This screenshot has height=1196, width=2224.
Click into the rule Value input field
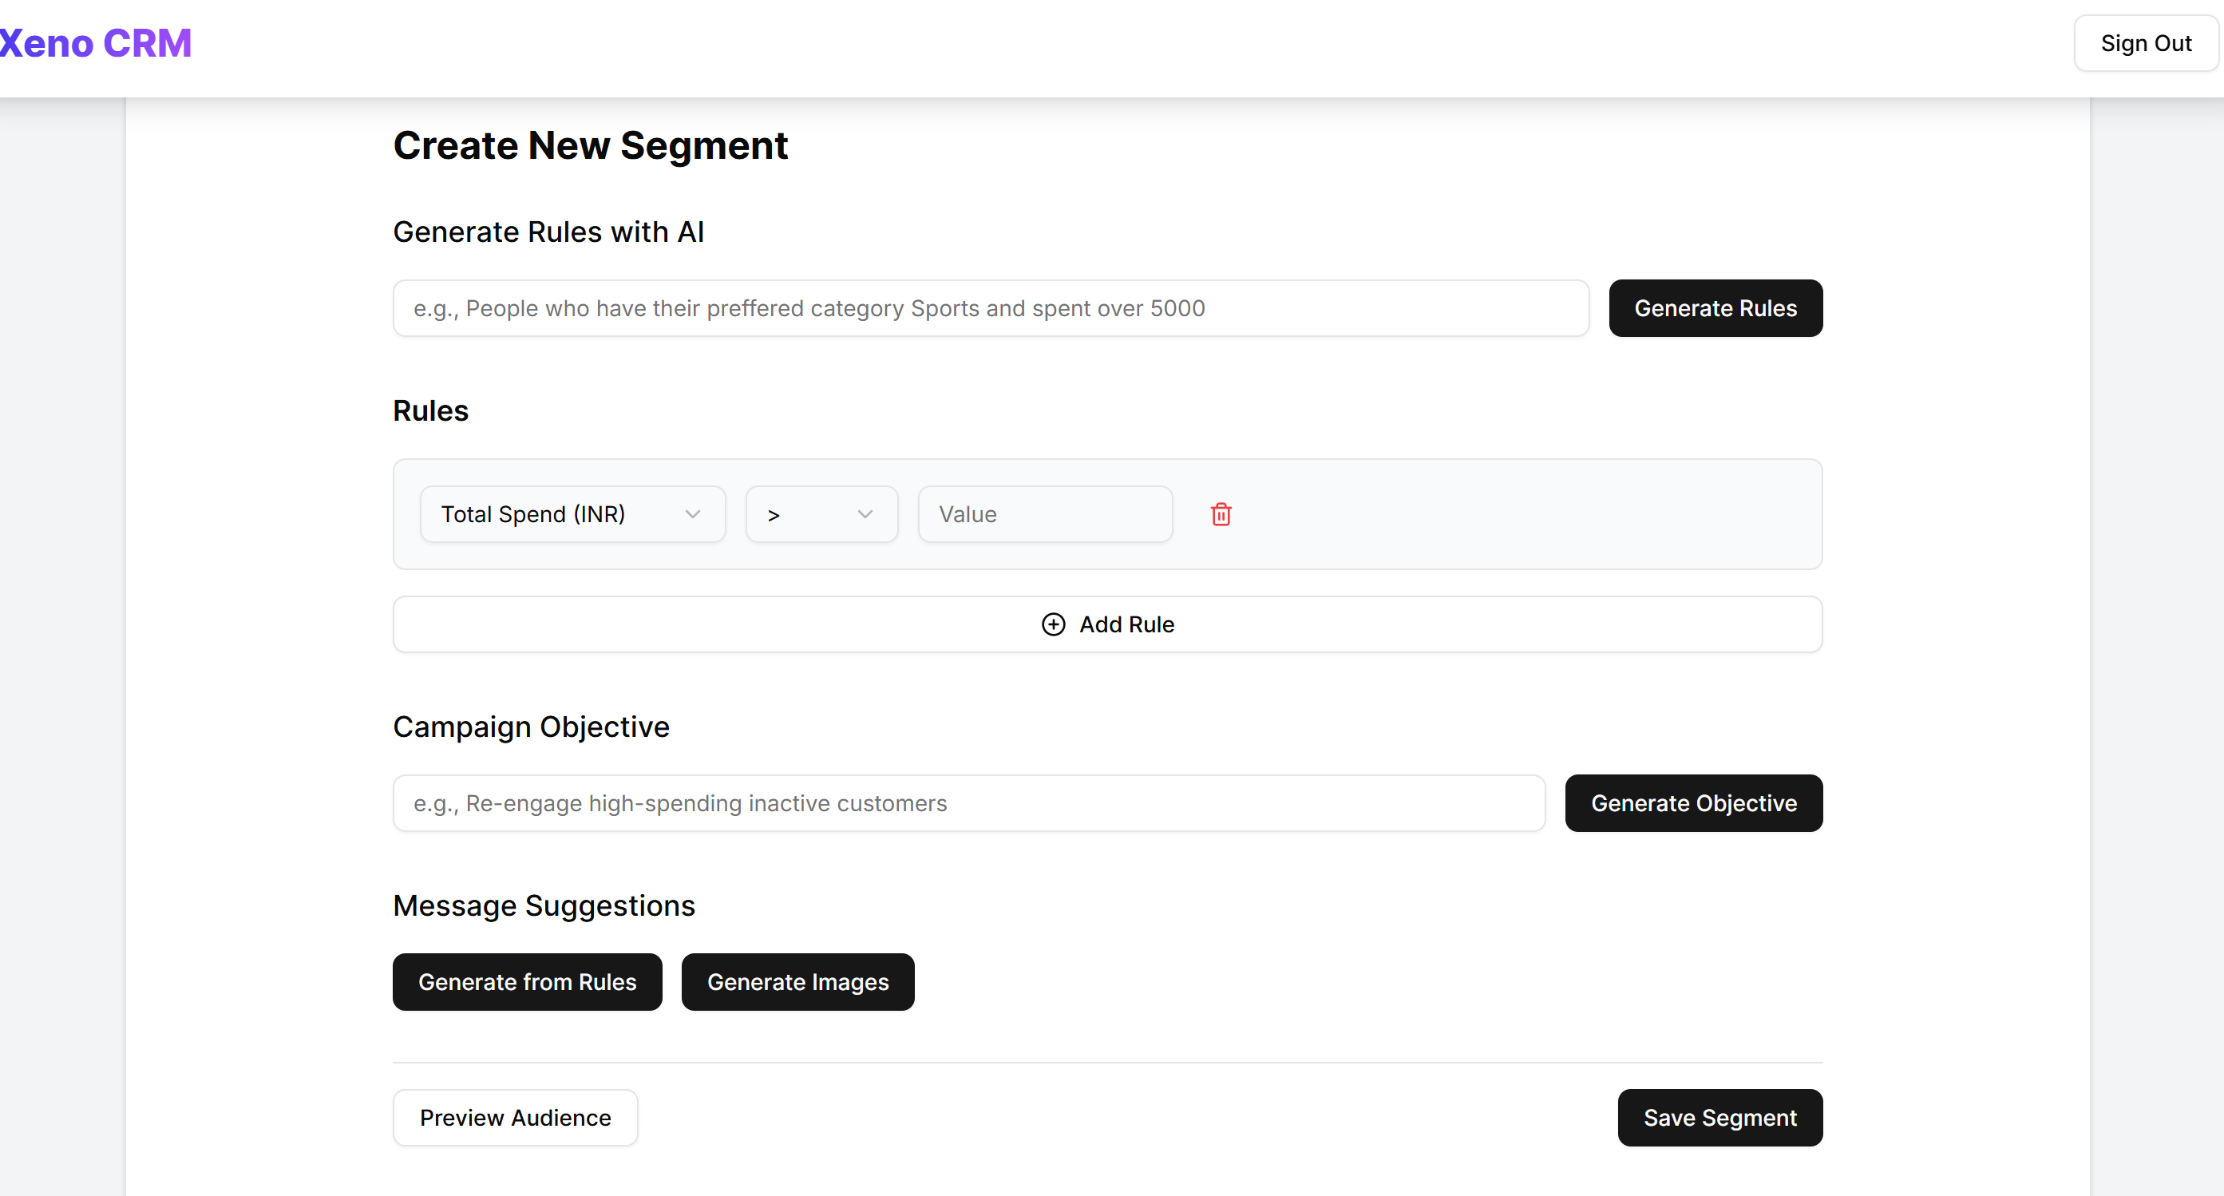click(1044, 515)
